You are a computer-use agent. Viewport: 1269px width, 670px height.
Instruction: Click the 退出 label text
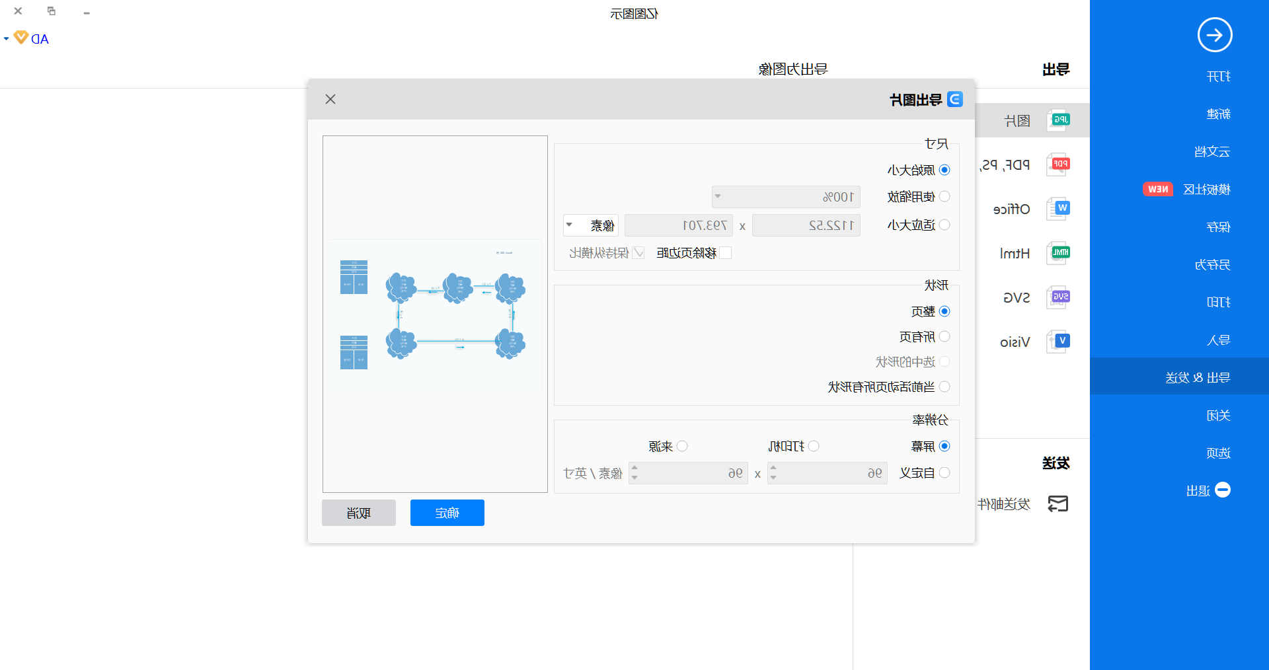click(x=1198, y=491)
